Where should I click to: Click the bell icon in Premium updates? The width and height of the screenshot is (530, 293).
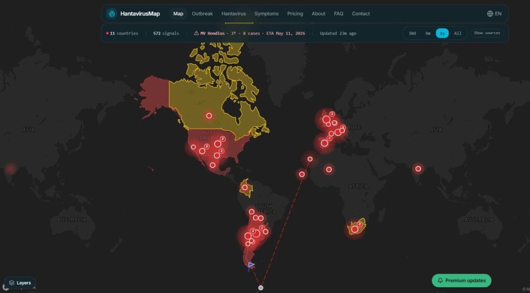pos(440,281)
